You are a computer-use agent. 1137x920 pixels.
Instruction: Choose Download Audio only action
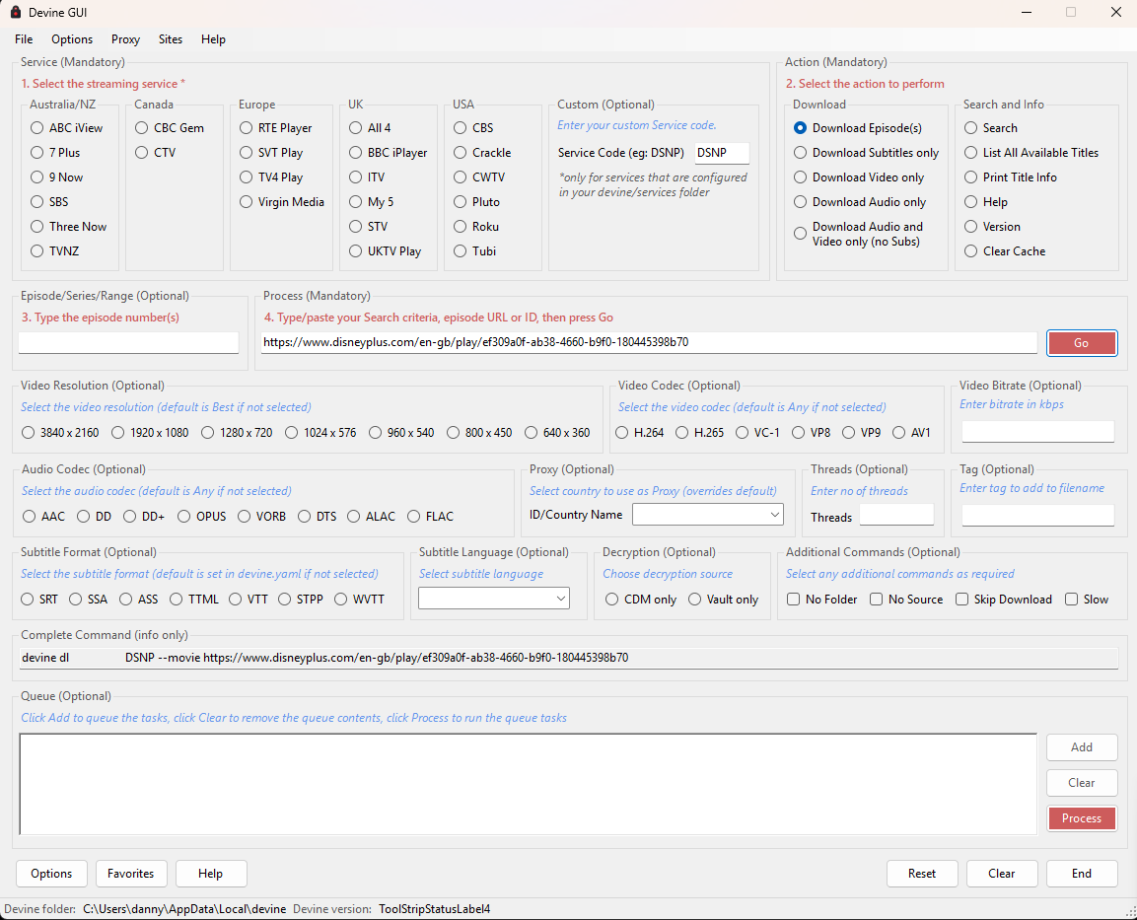[x=860, y=201]
